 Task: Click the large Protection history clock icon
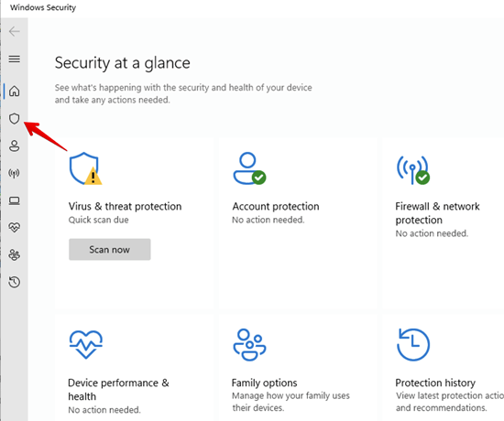(413, 345)
